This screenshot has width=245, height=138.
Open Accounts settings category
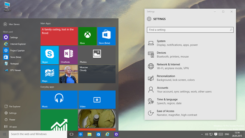[190, 90]
